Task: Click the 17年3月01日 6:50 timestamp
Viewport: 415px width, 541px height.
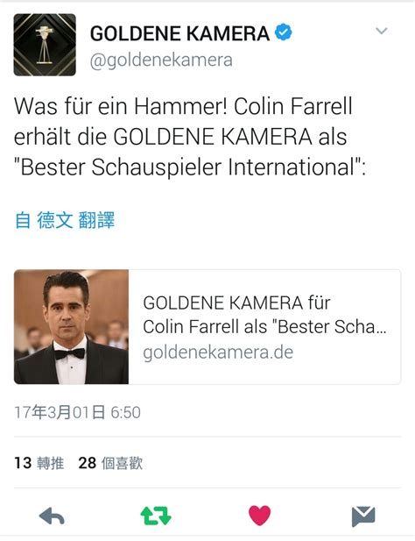Action: (x=78, y=412)
